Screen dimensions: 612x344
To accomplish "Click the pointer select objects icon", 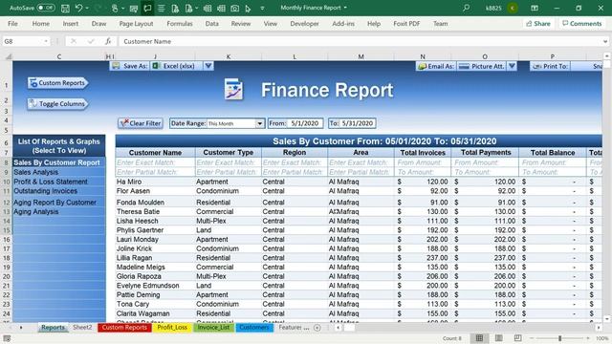I will pos(248,8).
